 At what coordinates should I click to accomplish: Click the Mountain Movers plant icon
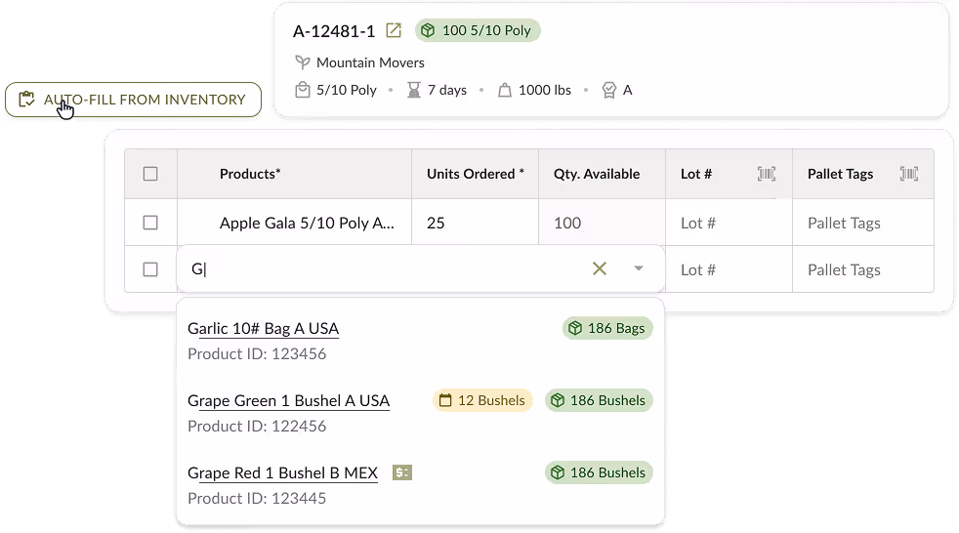pyautogui.click(x=302, y=62)
